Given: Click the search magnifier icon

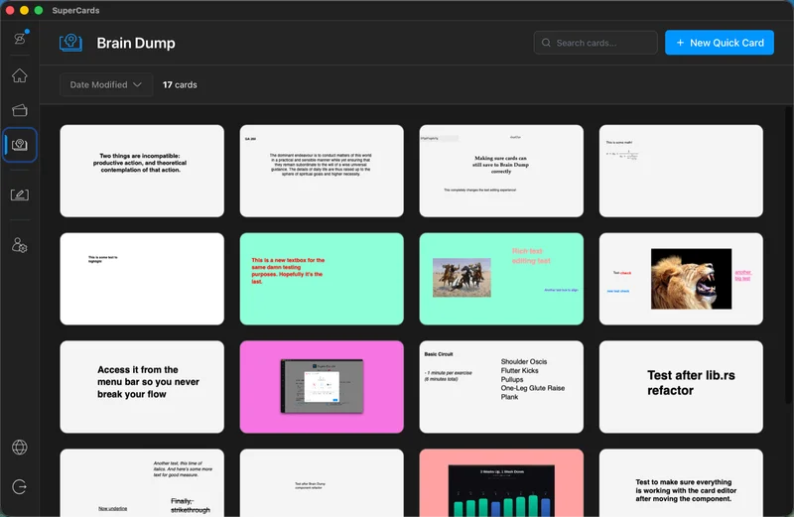Looking at the screenshot, I should coord(546,43).
